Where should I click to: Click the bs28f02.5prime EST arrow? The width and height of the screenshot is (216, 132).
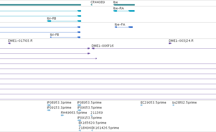(173, 105)
